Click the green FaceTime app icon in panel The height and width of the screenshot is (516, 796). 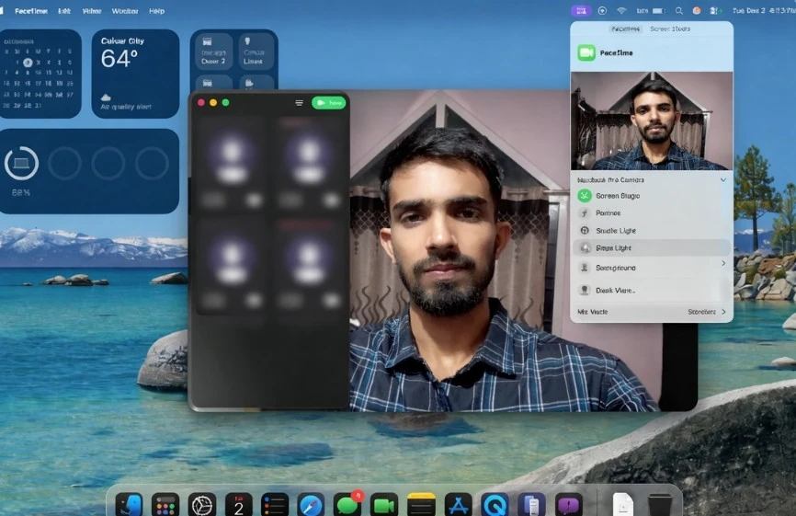586,52
